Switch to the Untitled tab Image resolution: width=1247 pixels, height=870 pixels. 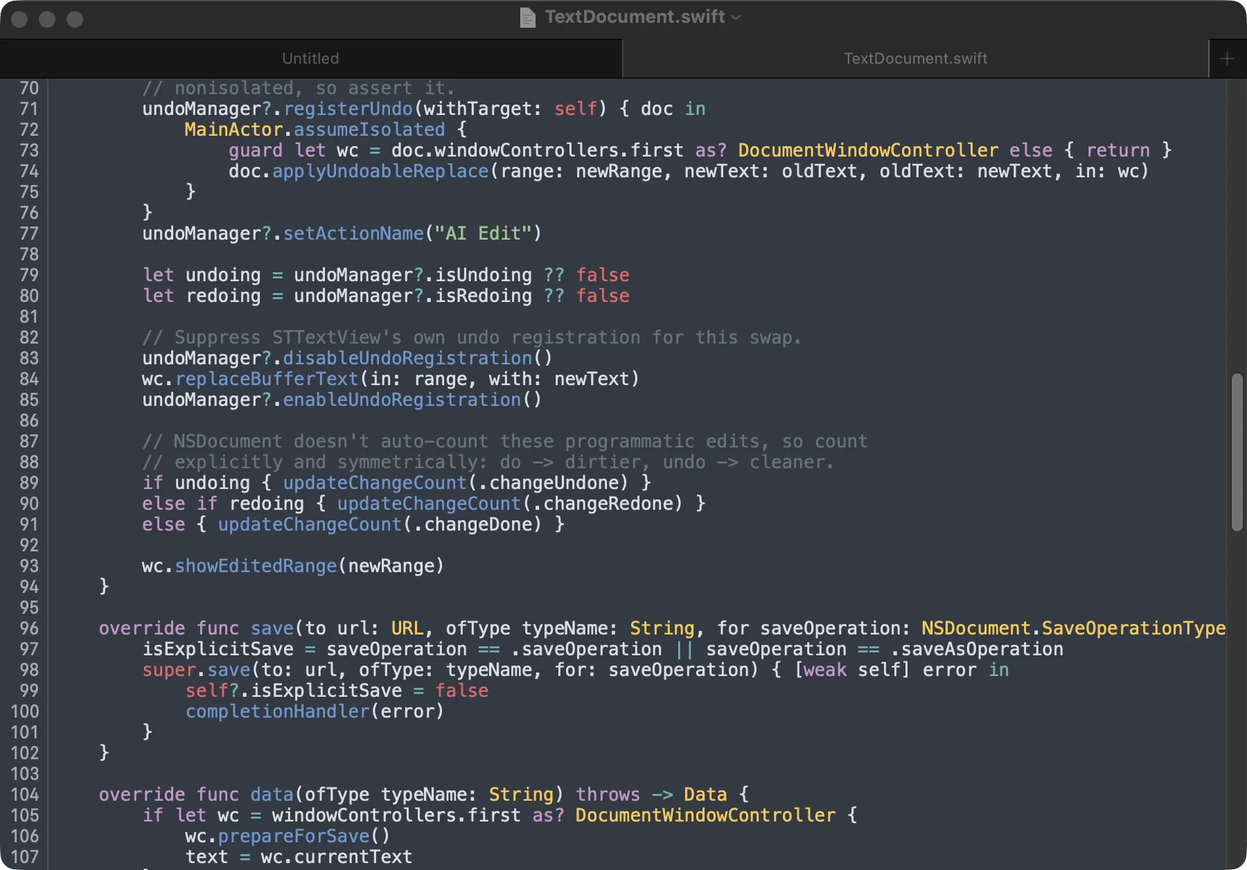point(310,58)
